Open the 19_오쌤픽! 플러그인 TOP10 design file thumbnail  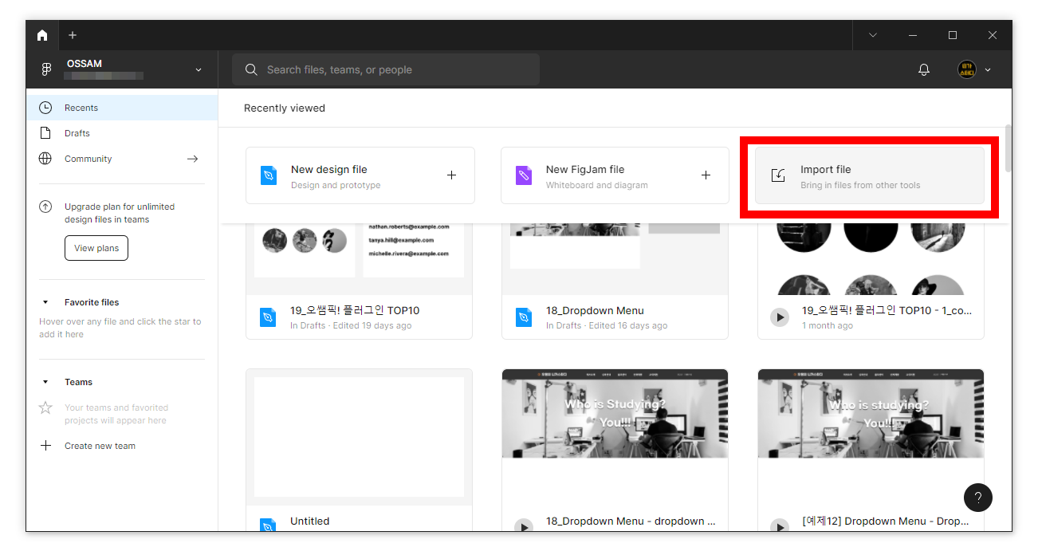click(x=359, y=259)
